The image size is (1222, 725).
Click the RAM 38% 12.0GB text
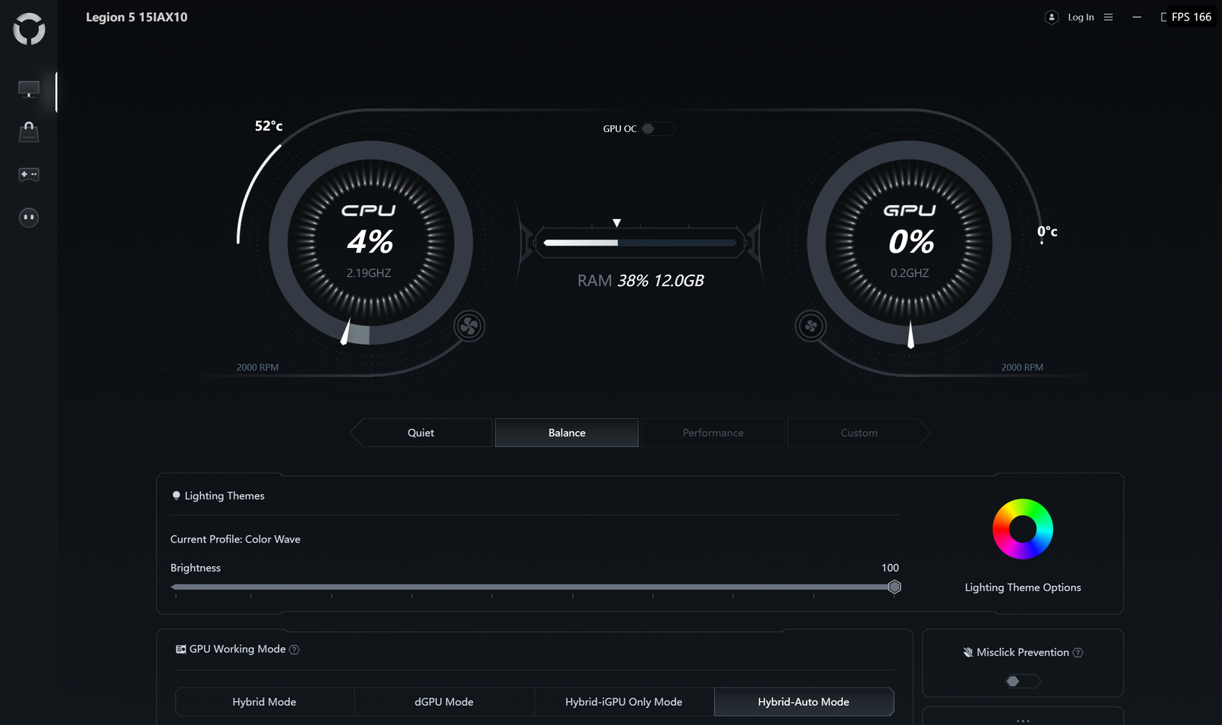tap(640, 281)
